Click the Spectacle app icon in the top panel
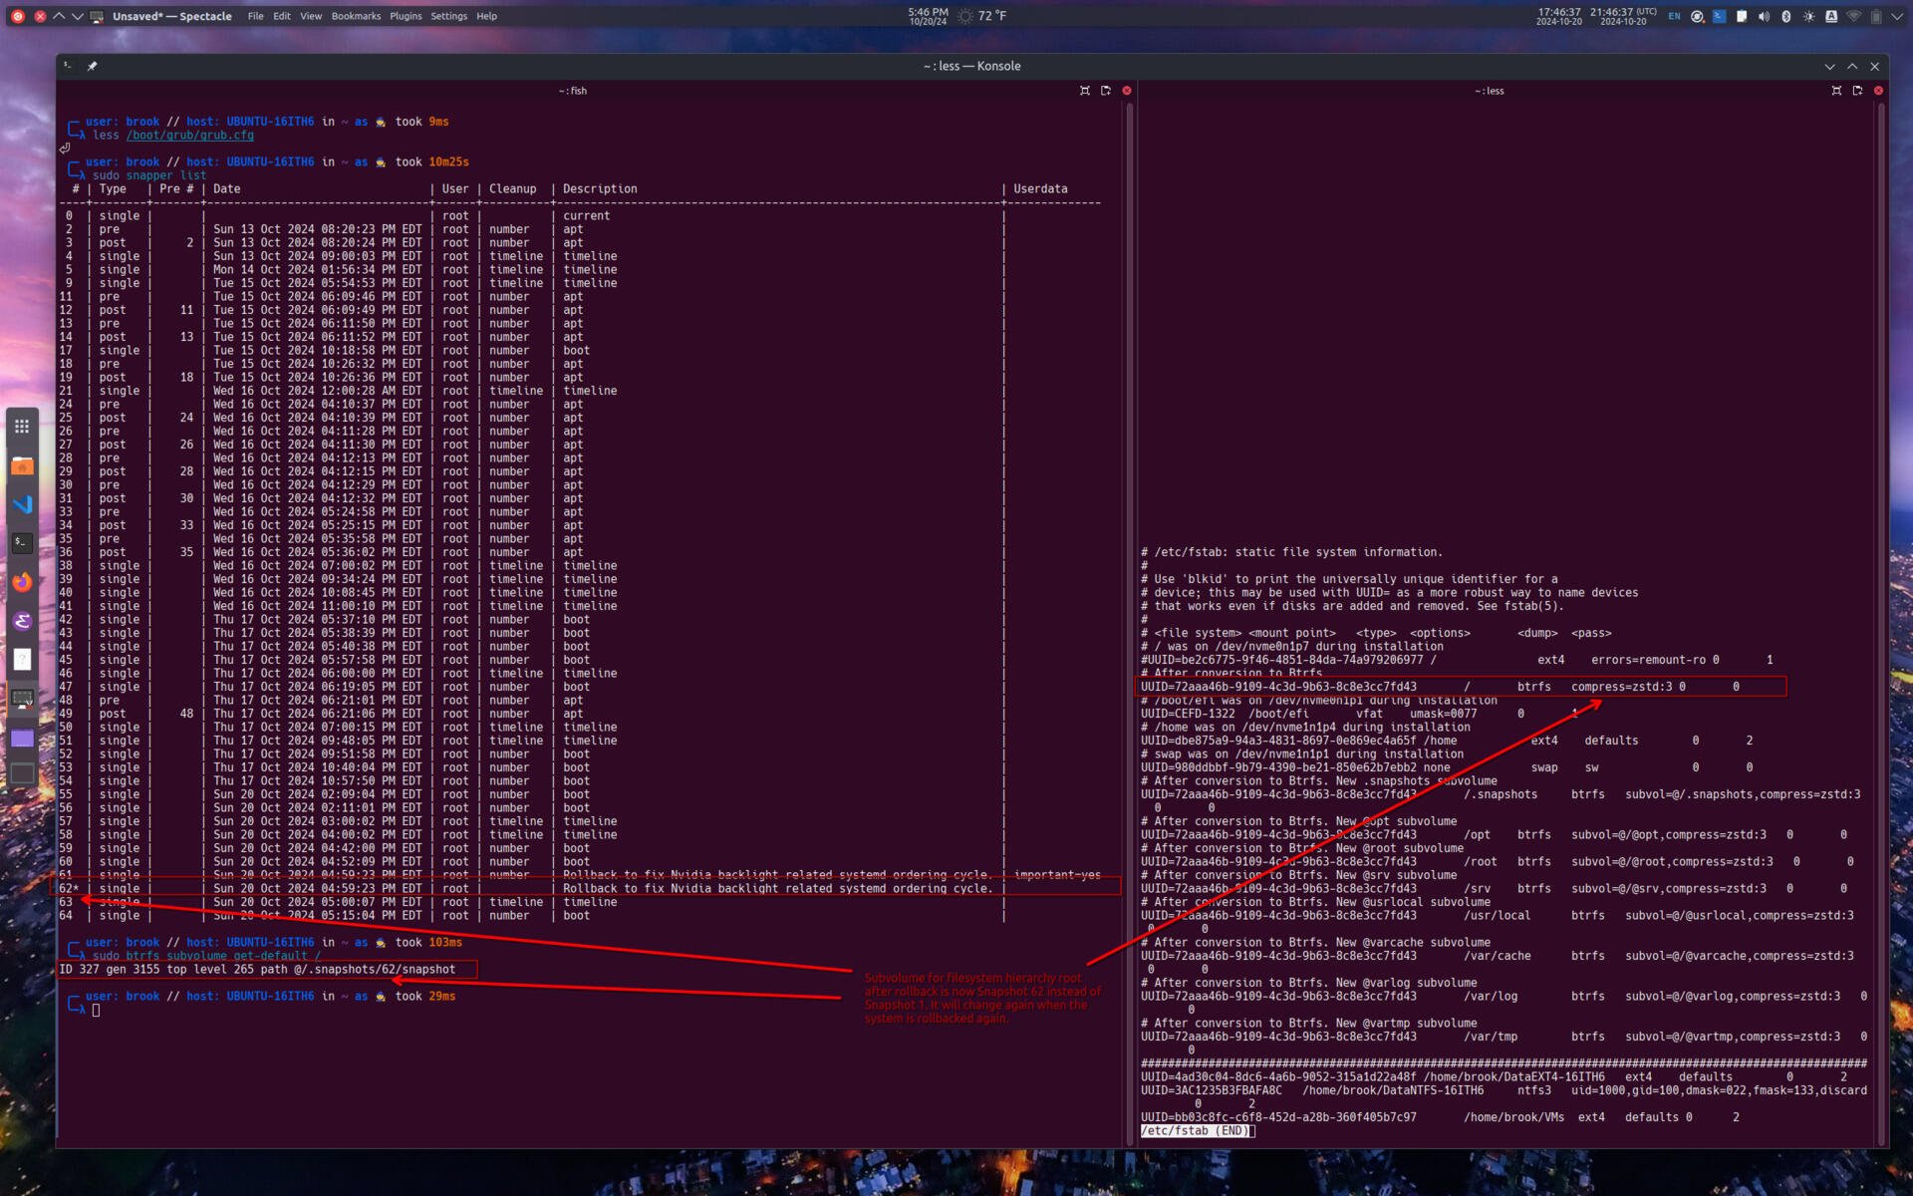 pyautogui.click(x=97, y=16)
